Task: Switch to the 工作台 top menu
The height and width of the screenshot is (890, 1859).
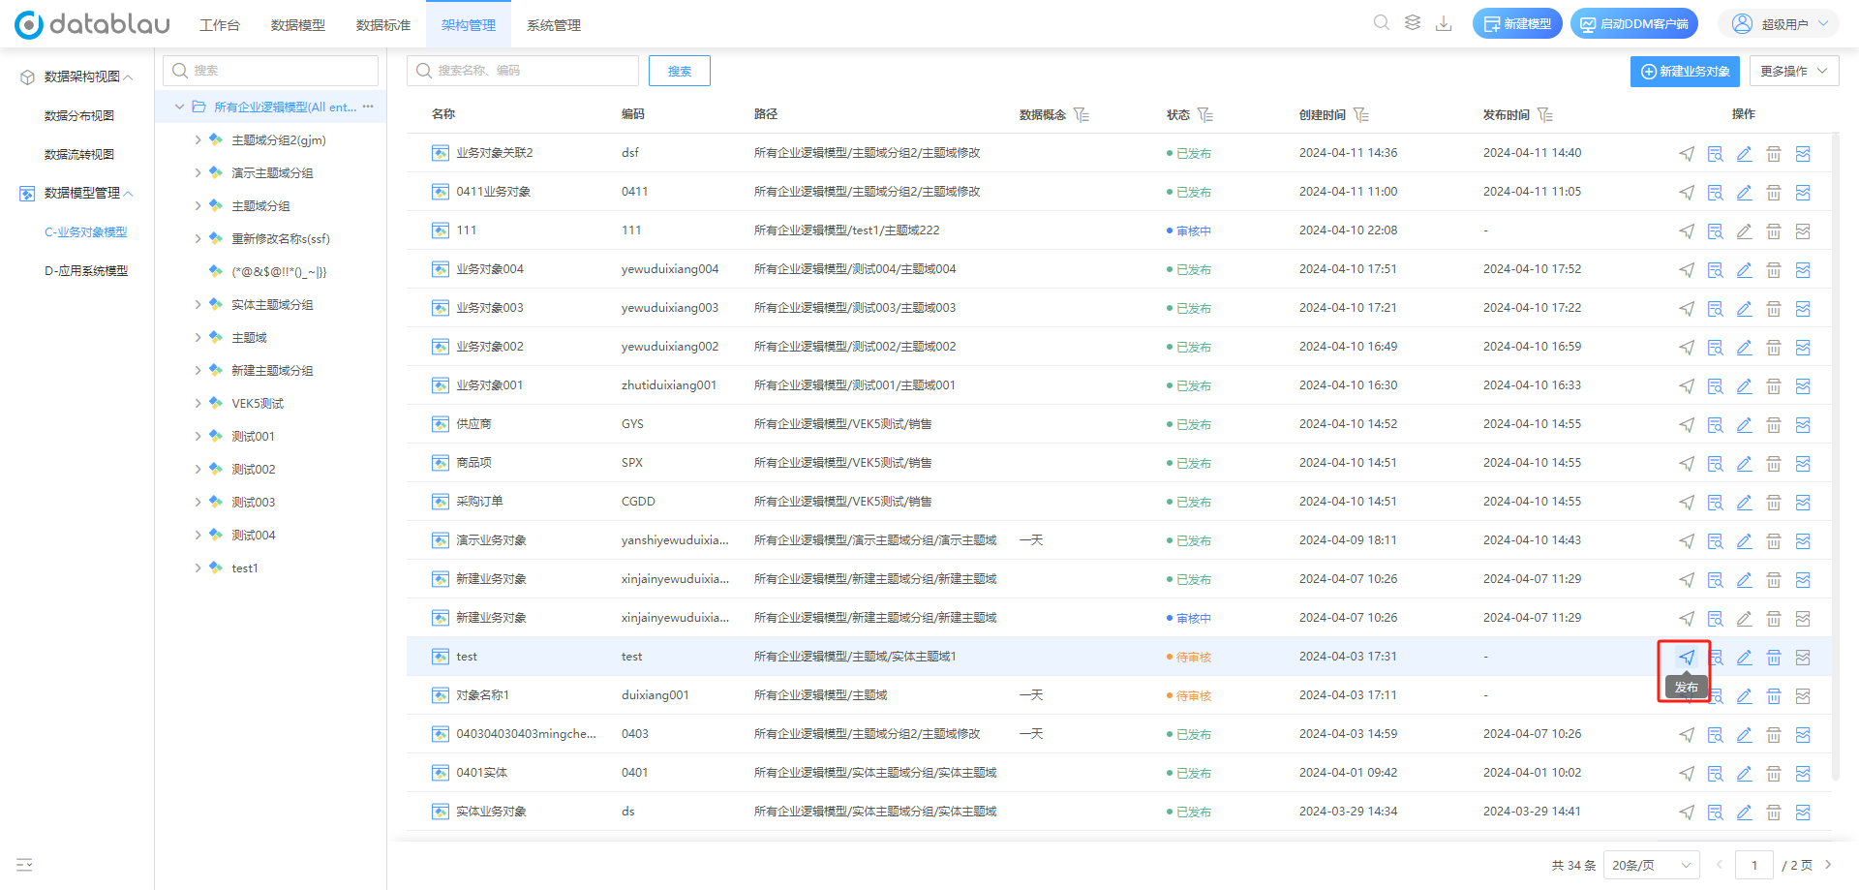Action: 220,25
